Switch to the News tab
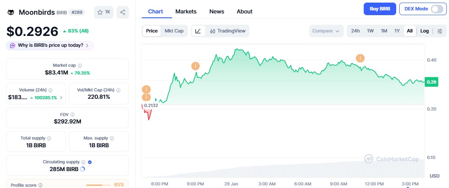 tap(216, 11)
